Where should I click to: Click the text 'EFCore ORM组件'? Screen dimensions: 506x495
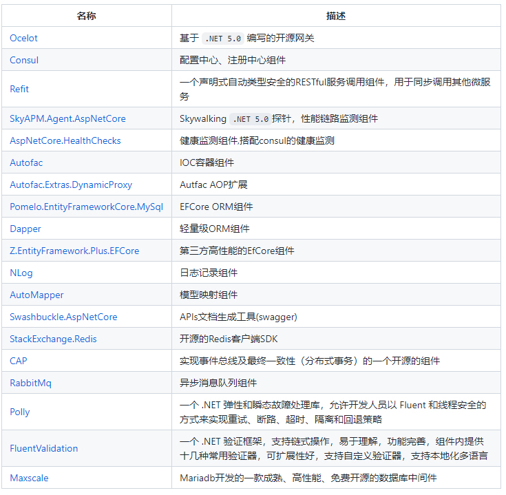[x=216, y=207]
